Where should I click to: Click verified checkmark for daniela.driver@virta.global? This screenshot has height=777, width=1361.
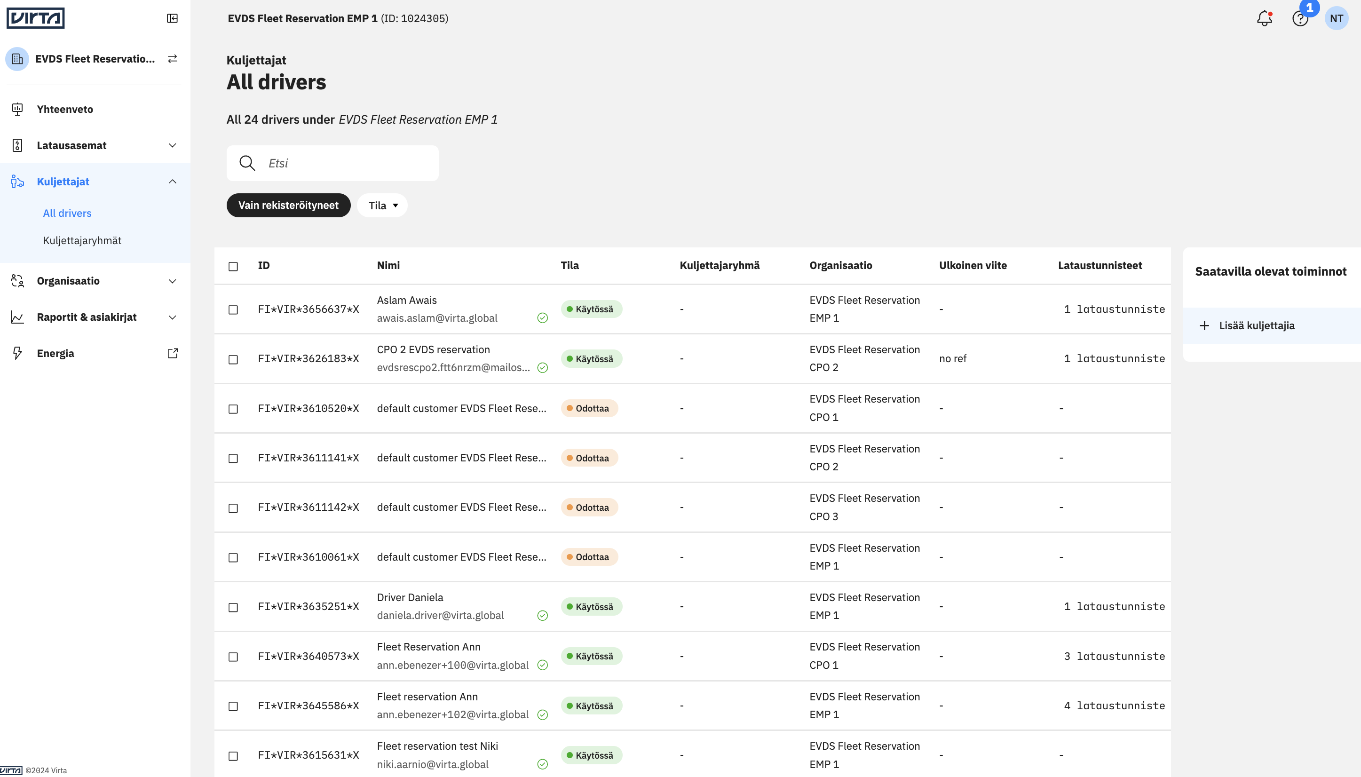[543, 616]
